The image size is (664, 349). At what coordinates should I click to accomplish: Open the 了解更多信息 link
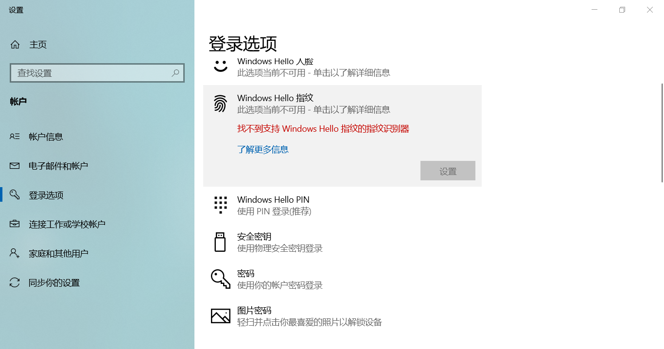[x=263, y=149]
